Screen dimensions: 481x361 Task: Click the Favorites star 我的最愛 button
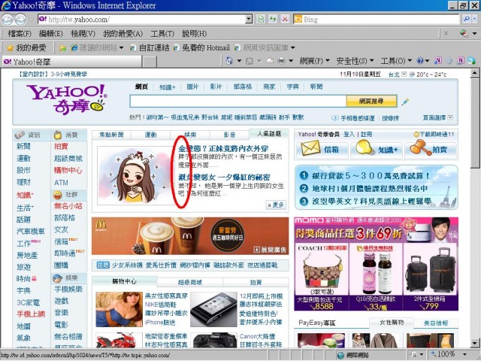pyautogui.click(x=26, y=47)
